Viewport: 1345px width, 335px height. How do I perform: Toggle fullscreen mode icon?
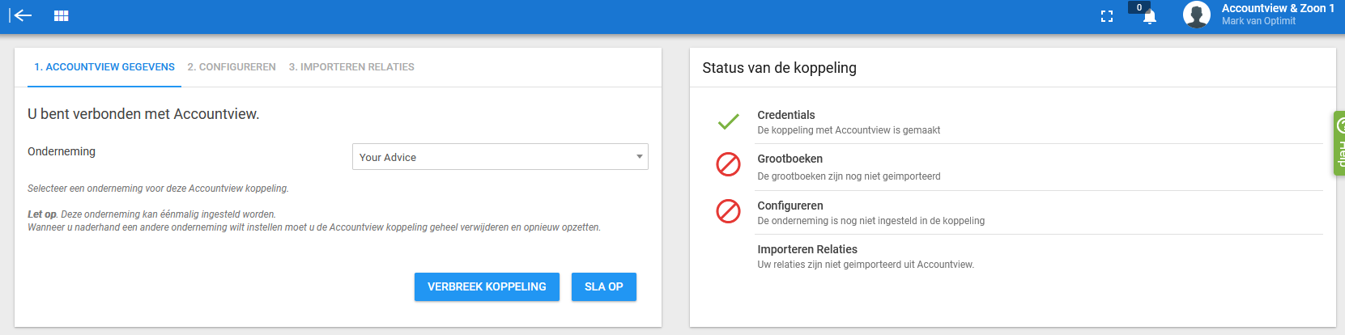tap(1107, 16)
